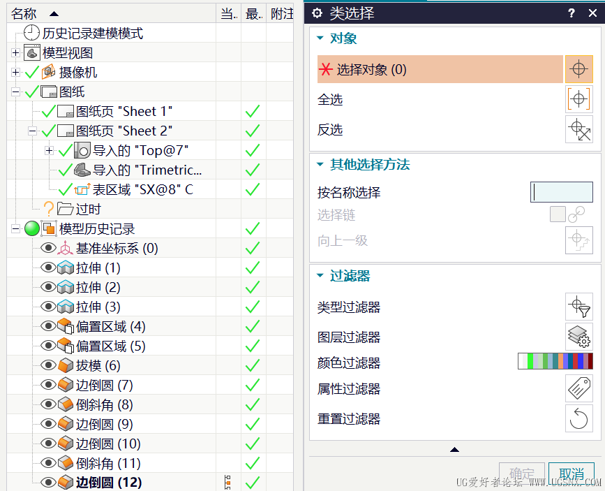Screen dimensions: 605x491
Task: Click the collapse-dialog up arrow at the bottom
Action: (454, 449)
